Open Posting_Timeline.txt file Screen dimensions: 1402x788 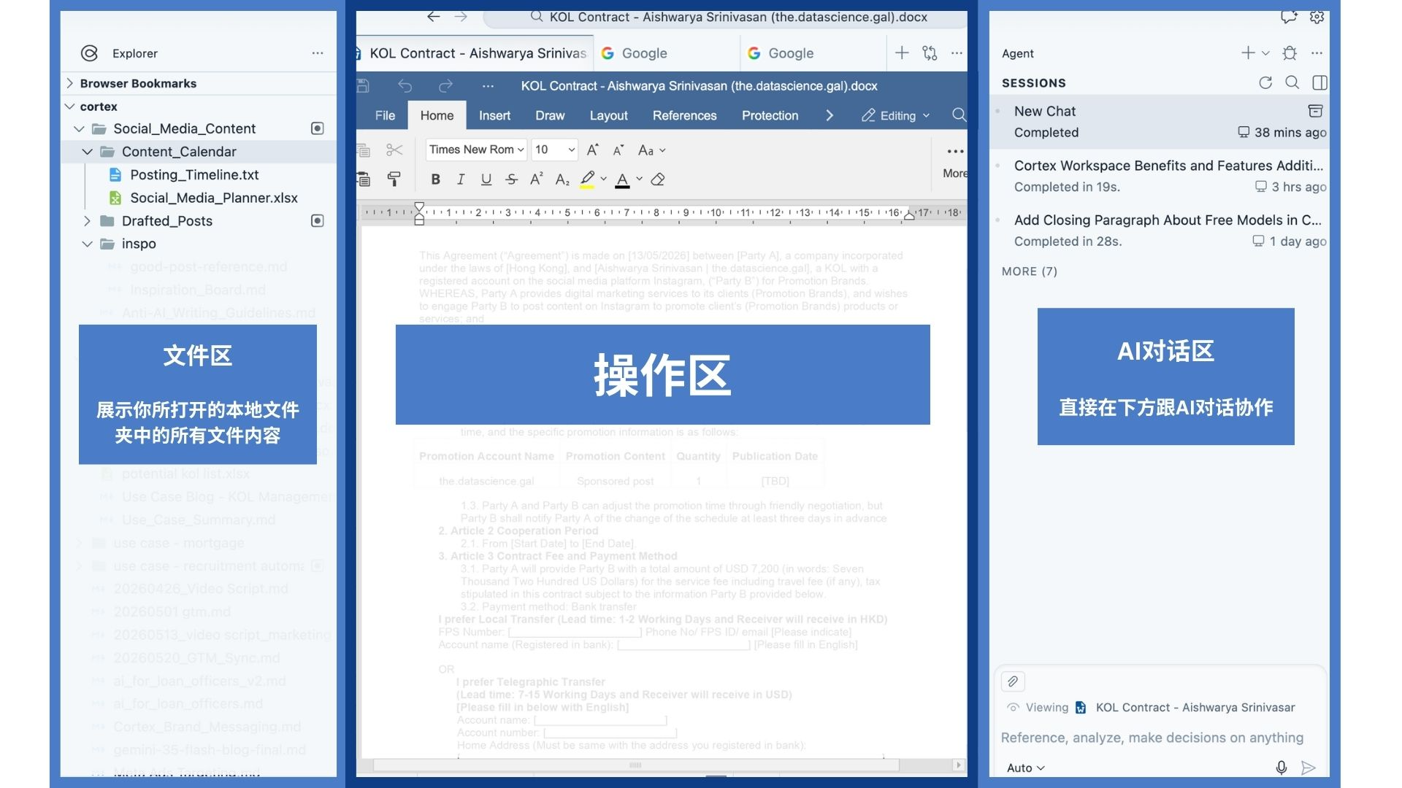(x=194, y=175)
